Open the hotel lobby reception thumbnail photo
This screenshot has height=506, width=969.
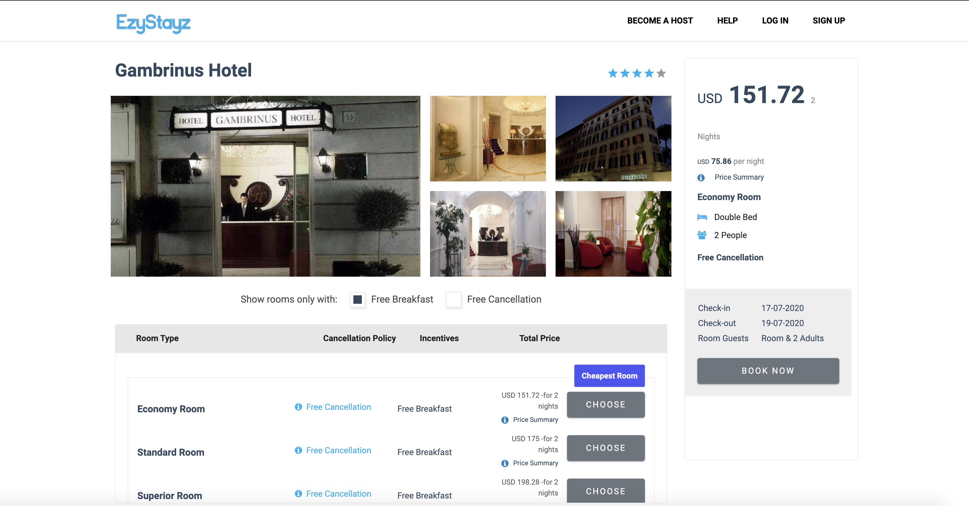point(487,139)
